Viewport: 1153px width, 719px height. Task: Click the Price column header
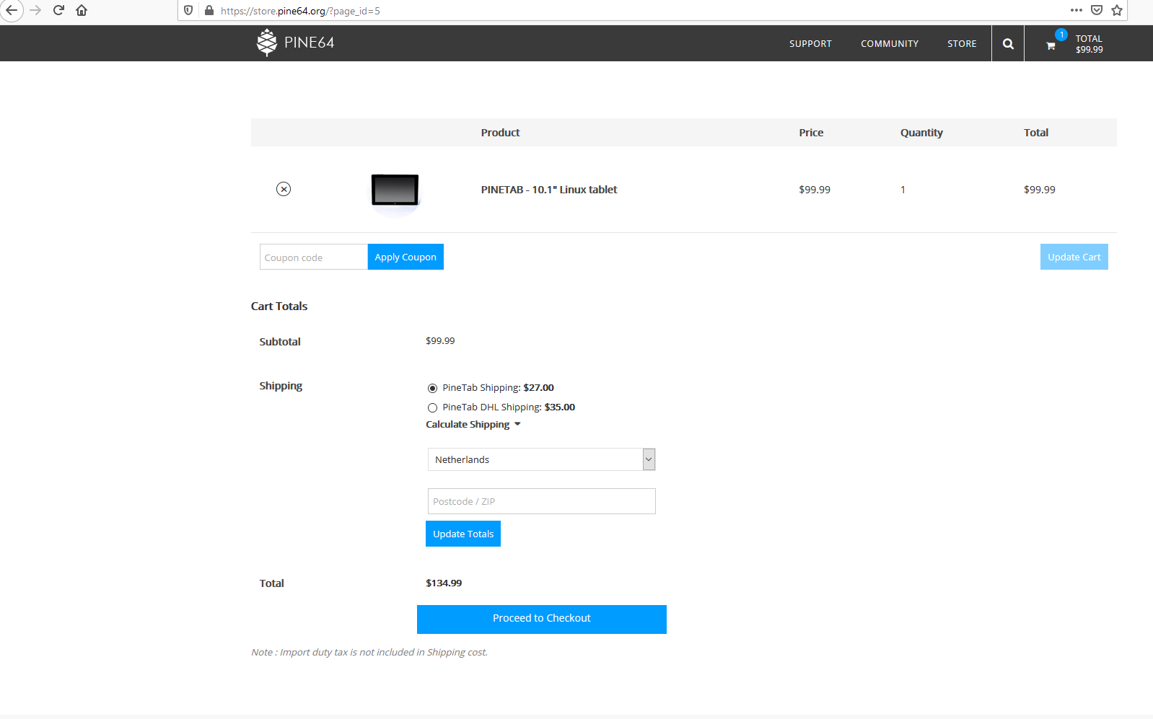[x=811, y=133]
